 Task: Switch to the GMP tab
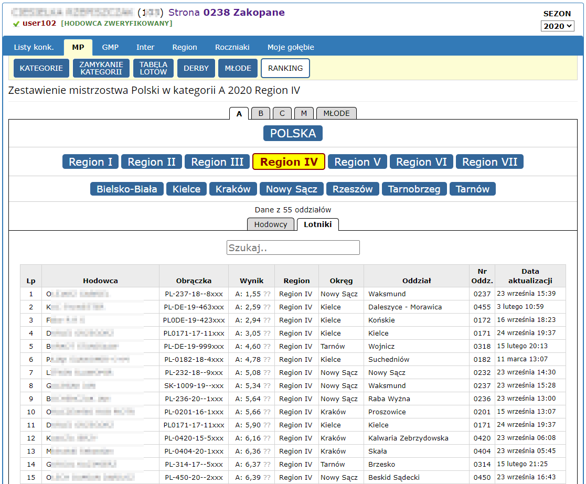[x=110, y=47]
